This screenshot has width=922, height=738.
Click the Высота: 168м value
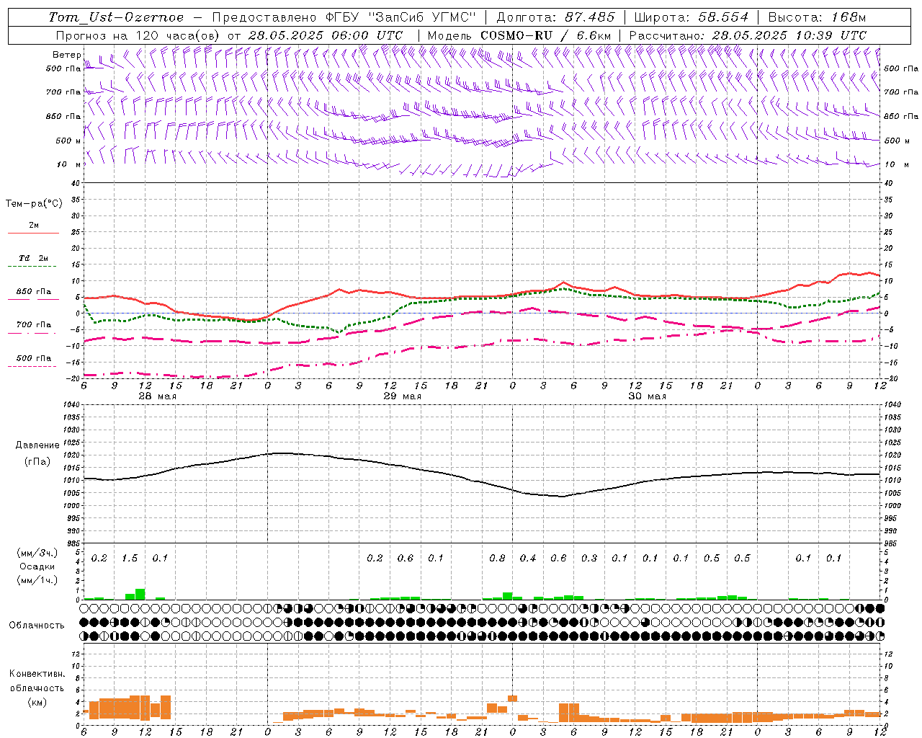(x=817, y=17)
